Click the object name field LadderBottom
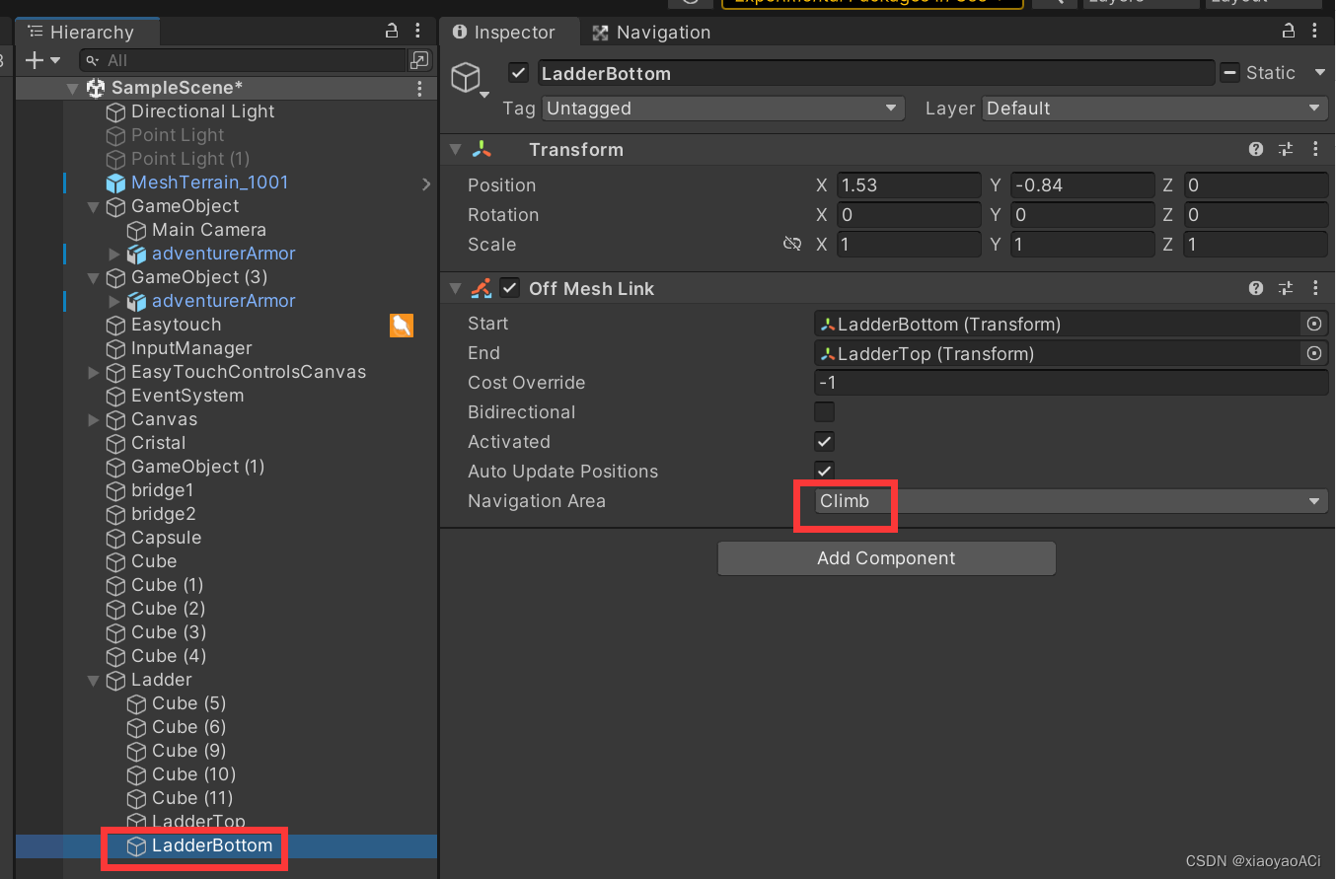1336x879 pixels. (x=876, y=73)
